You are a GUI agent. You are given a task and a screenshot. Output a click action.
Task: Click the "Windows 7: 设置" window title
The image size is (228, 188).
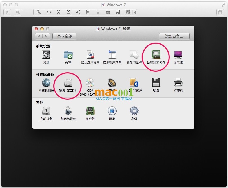pyautogui.click(x=116, y=29)
